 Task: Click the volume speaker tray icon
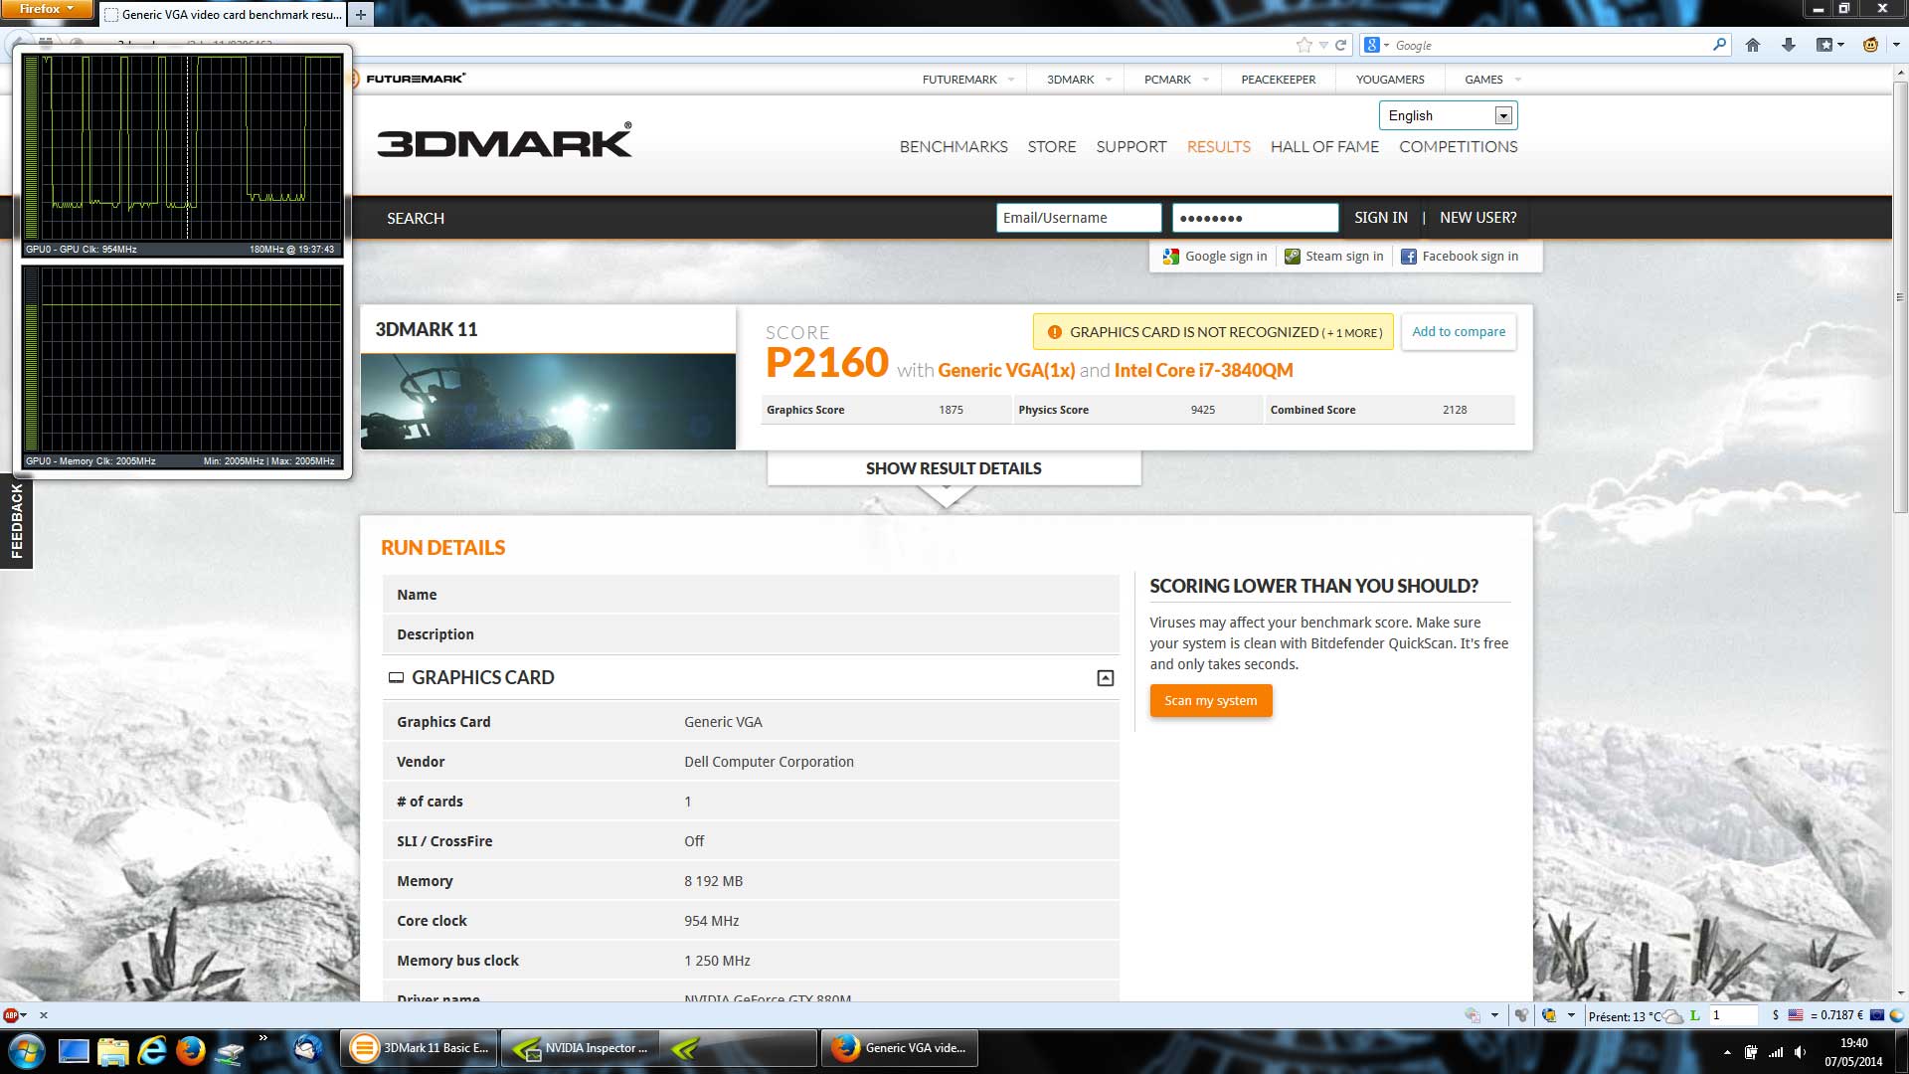(1801, 1052)
